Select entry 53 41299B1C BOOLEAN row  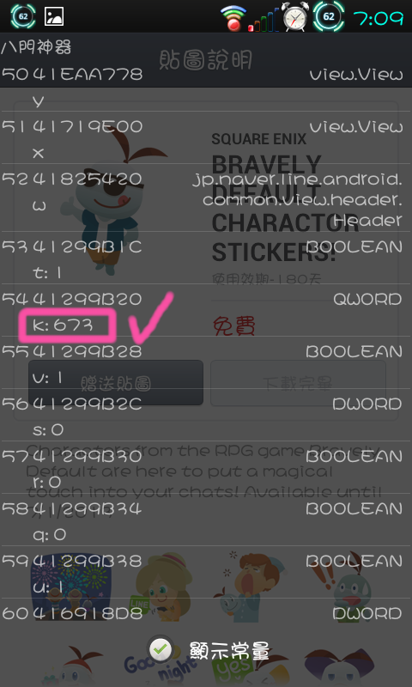point(206,258)
